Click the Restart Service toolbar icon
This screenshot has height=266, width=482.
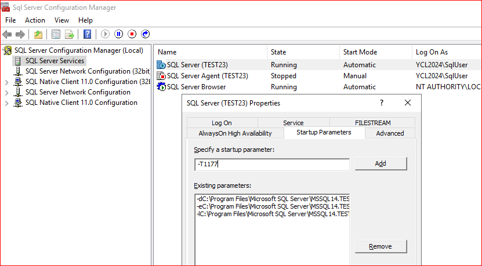(x=145, y=34)
